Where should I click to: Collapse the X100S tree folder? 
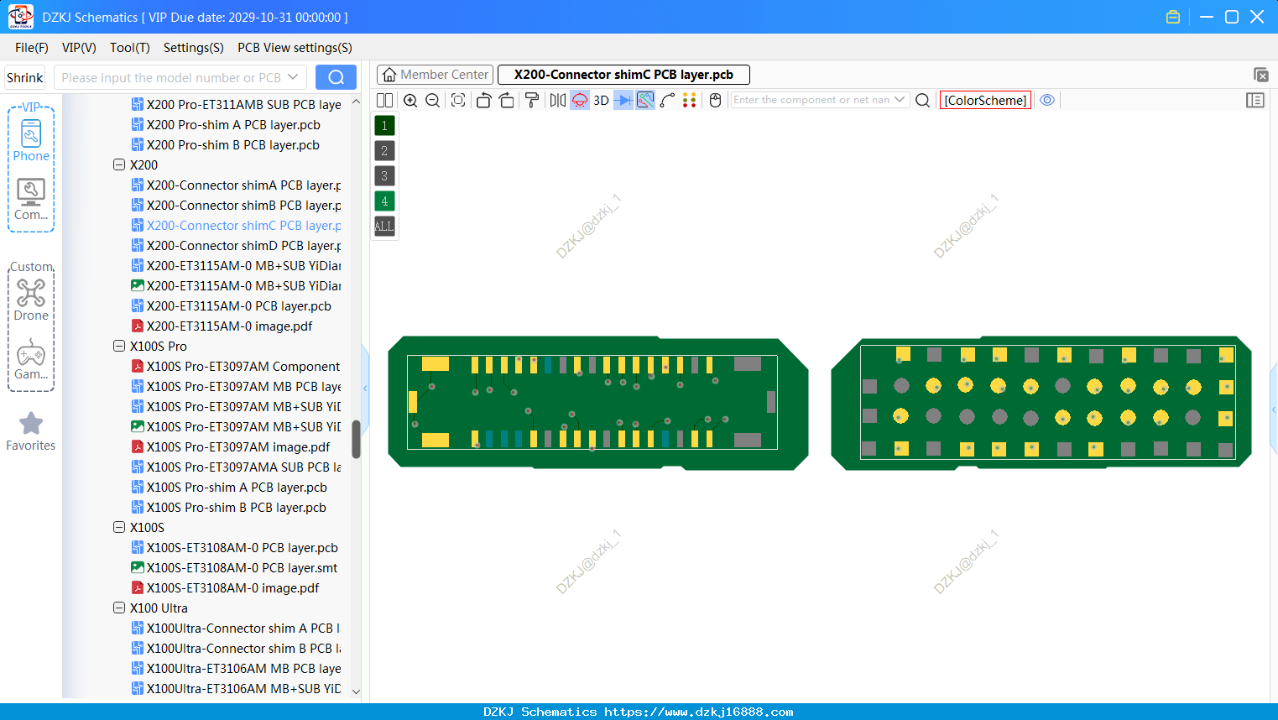pyautogui.click(x=119, y=528)
